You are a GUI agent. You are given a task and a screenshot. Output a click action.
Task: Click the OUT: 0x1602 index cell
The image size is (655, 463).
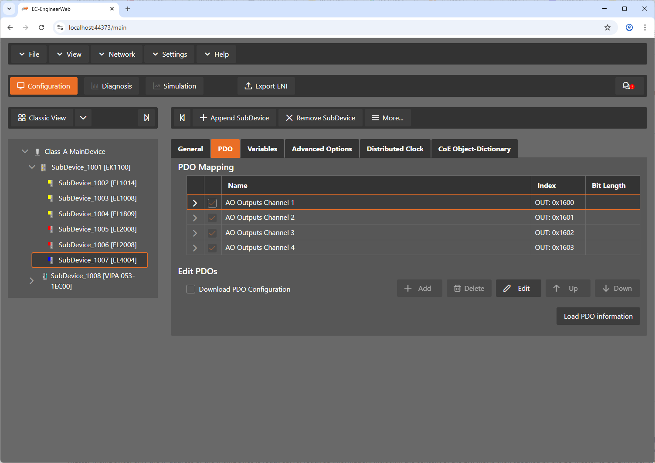(558, 233)
